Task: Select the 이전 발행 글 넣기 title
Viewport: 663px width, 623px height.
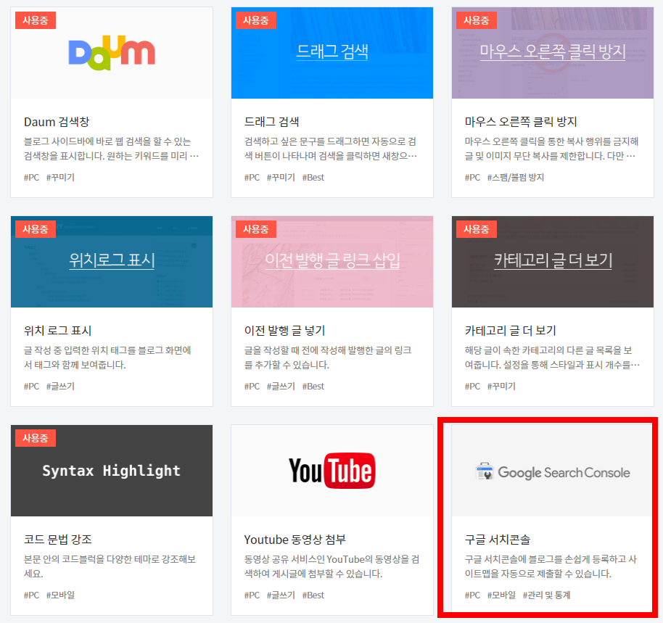Action: coord(284,331)
